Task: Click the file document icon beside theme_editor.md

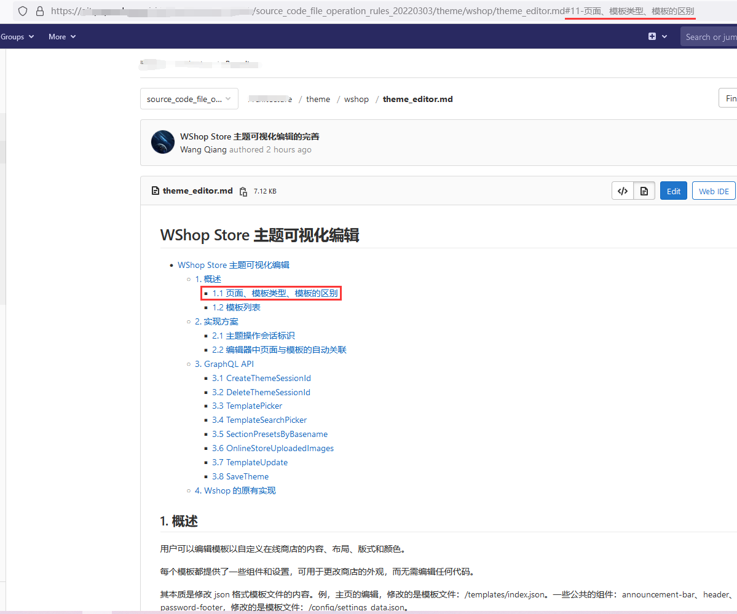Action: (155, 191)
